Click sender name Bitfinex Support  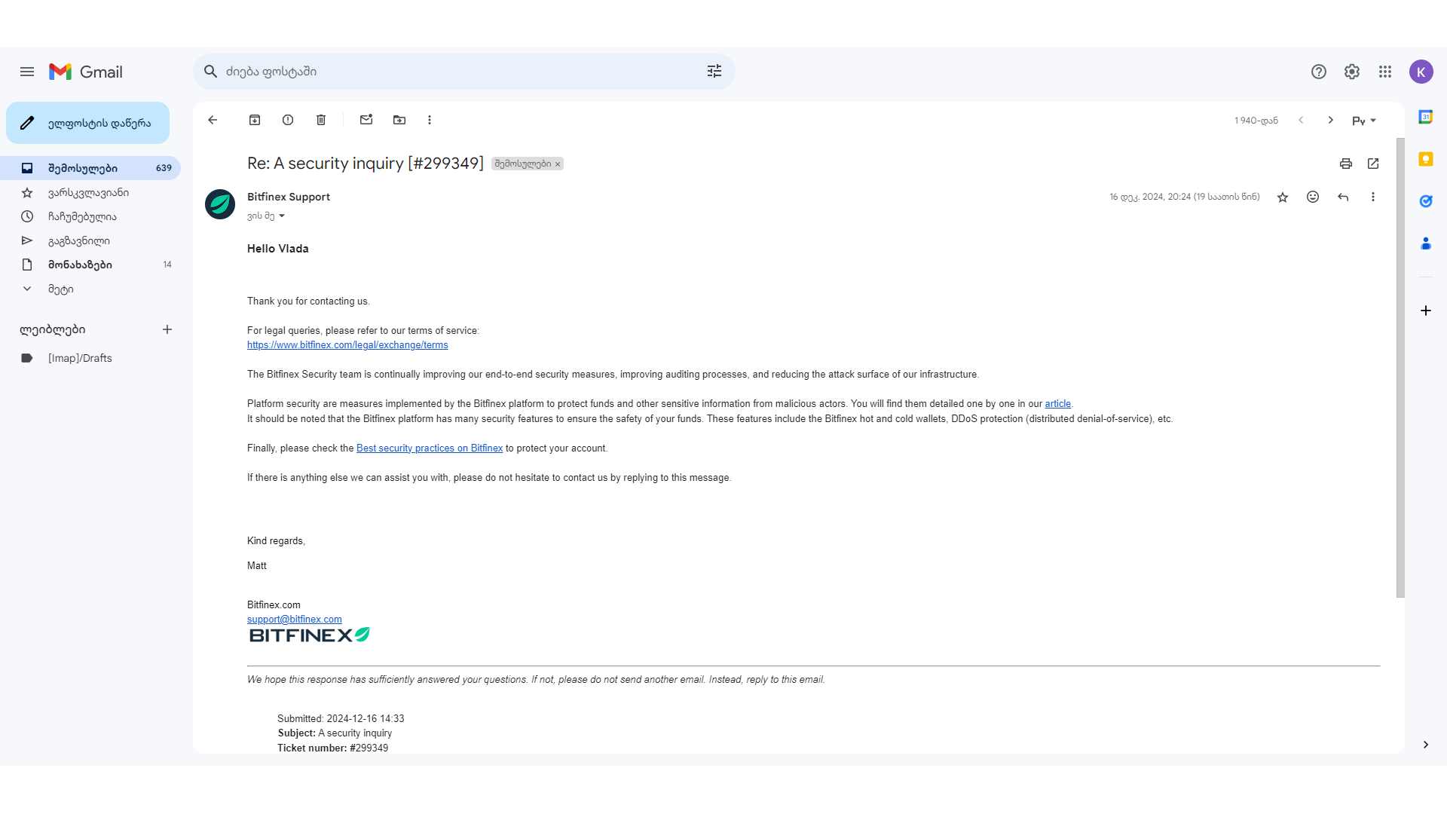pyautogui.click(x=289, y=197)
